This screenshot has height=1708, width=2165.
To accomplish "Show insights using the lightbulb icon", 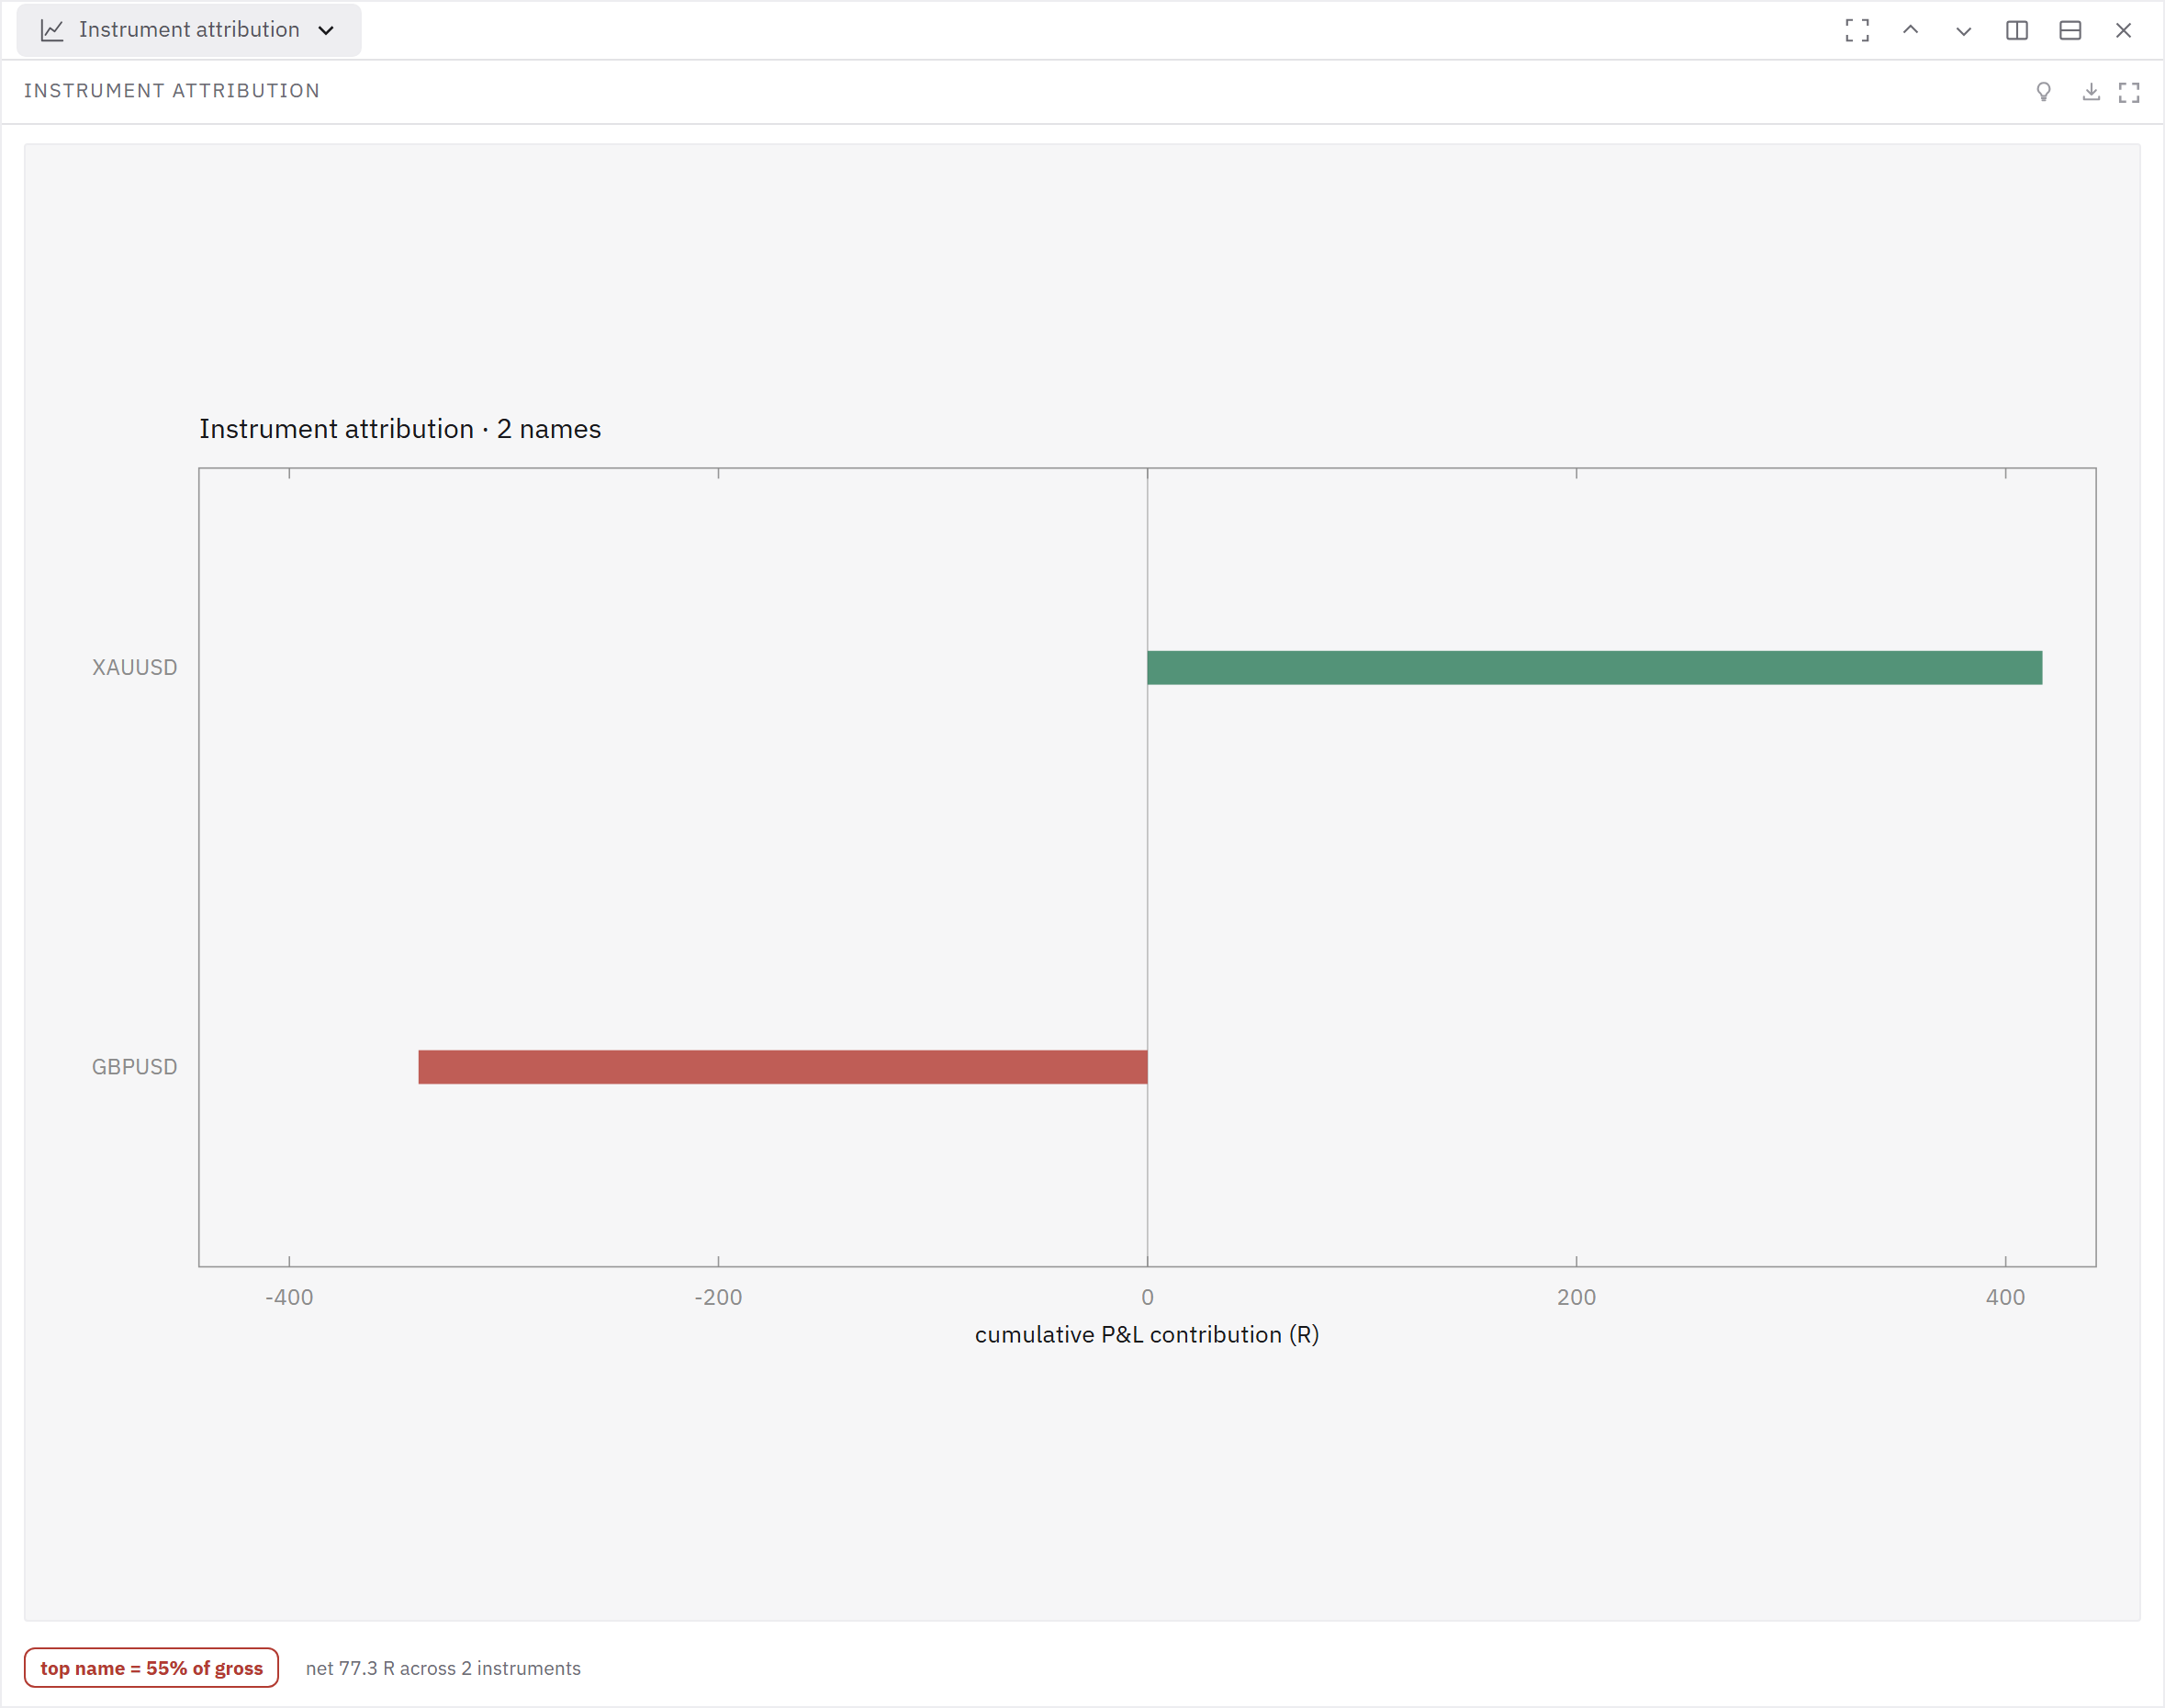I will pyautogui.click(x=2044, y=92).
